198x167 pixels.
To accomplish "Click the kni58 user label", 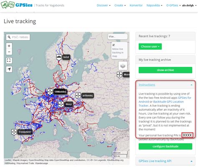I will click(66, 57).
